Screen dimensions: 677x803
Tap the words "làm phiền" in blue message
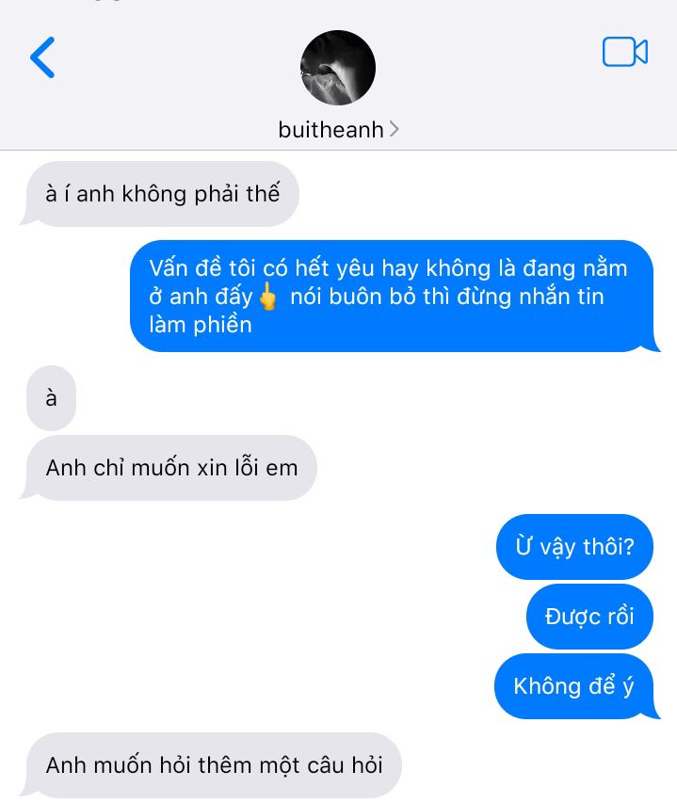point(201,325)
